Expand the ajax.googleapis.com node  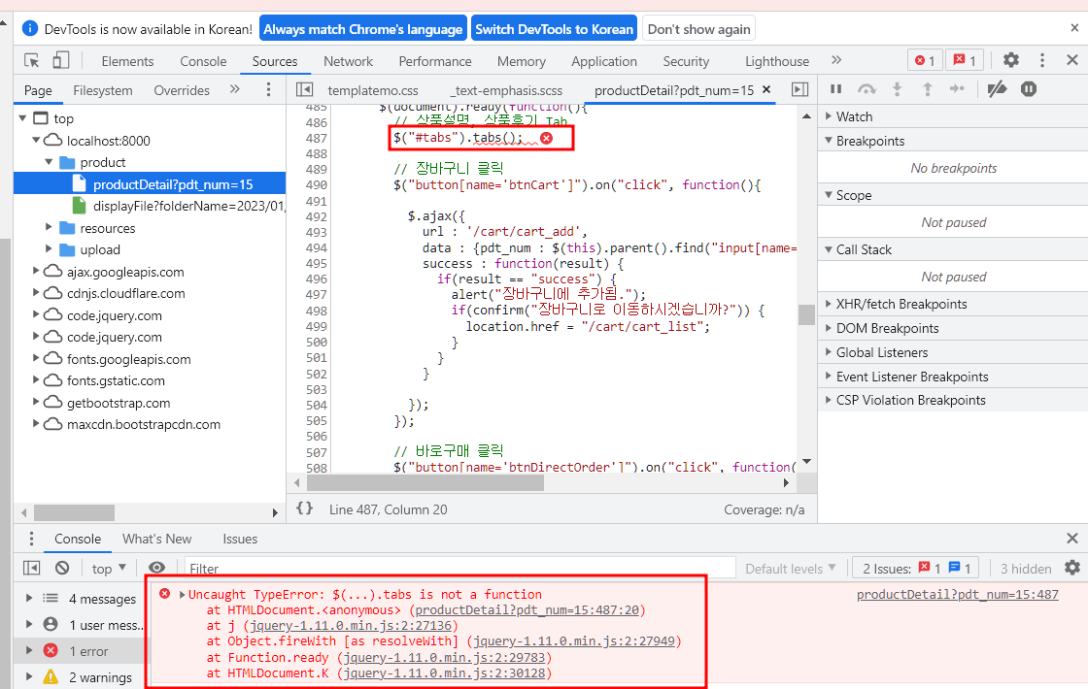36,271
